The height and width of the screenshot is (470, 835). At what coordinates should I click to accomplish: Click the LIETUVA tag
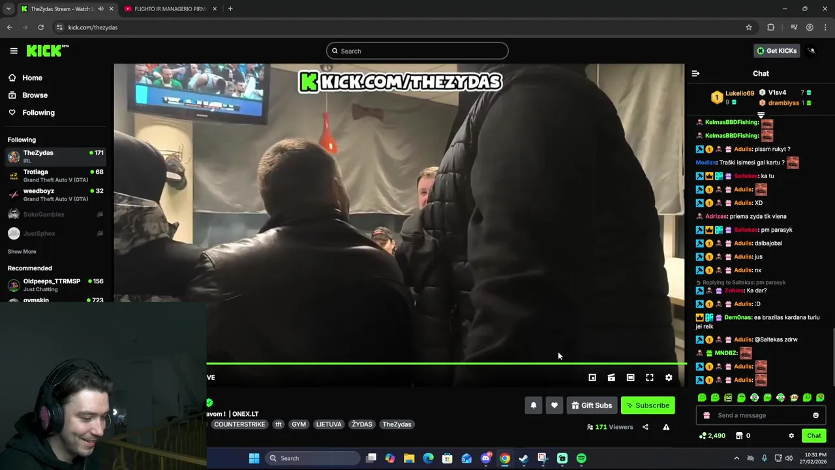329,424
